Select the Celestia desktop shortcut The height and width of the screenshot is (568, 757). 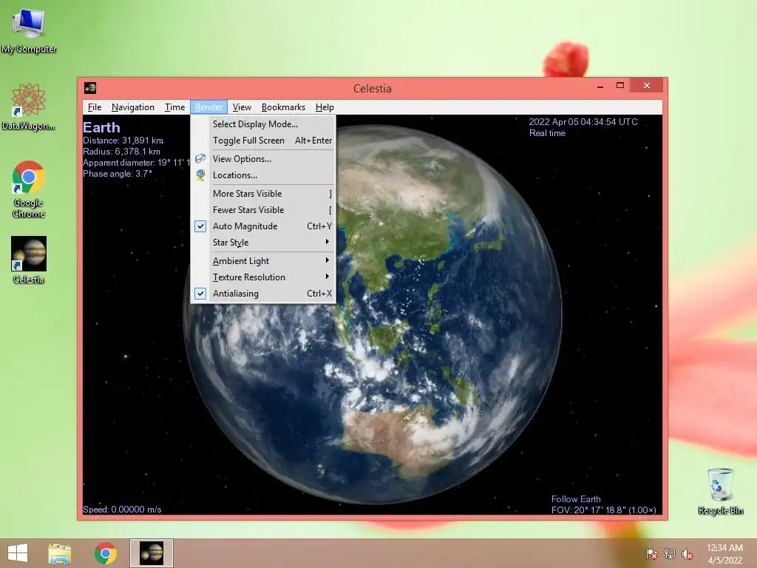pos(29,260)
